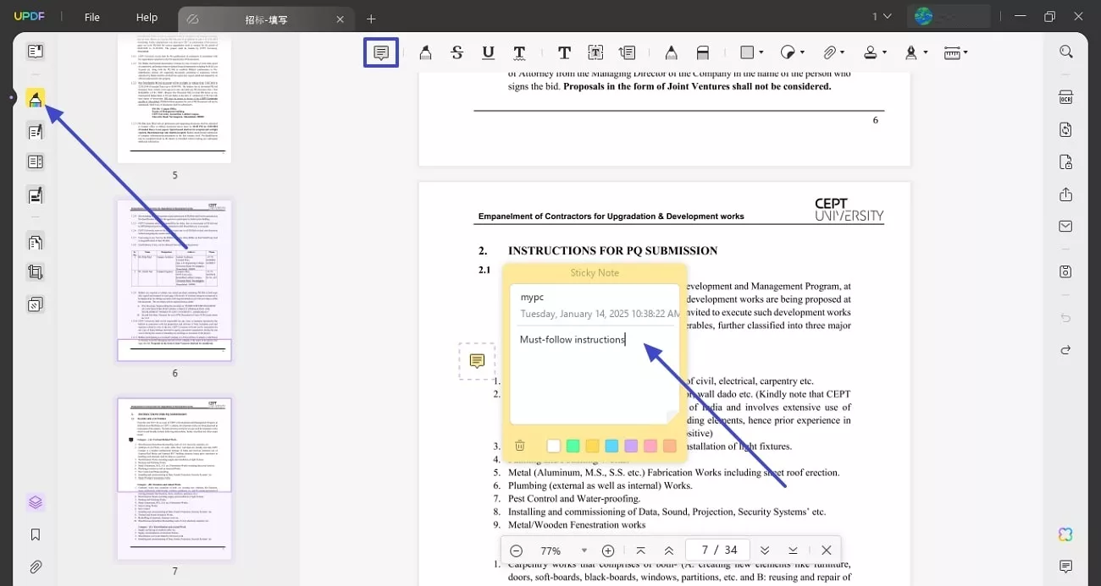Zoom out with the minus button
Image resolution: width=1101 pixels, height=586 pixels.
point(516,550)
